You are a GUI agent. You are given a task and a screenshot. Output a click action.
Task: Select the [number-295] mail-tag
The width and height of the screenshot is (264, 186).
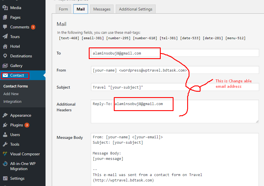pos(118,38)
